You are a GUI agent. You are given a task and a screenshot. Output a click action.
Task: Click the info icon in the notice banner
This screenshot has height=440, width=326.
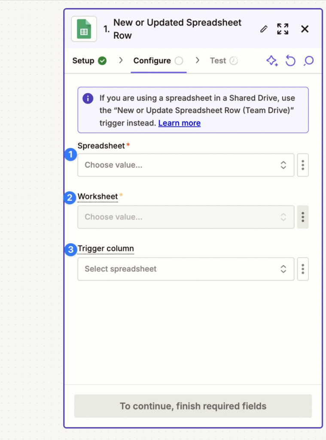[x=88, y=98]
